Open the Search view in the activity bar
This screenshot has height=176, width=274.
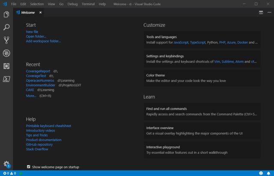6,27
